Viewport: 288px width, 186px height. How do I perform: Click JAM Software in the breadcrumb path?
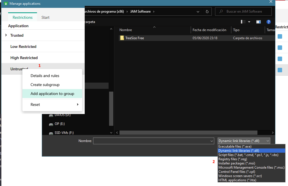tap(140, 11)
